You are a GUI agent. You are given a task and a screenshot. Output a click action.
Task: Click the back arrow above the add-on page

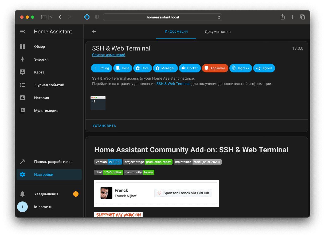(94, 31)
